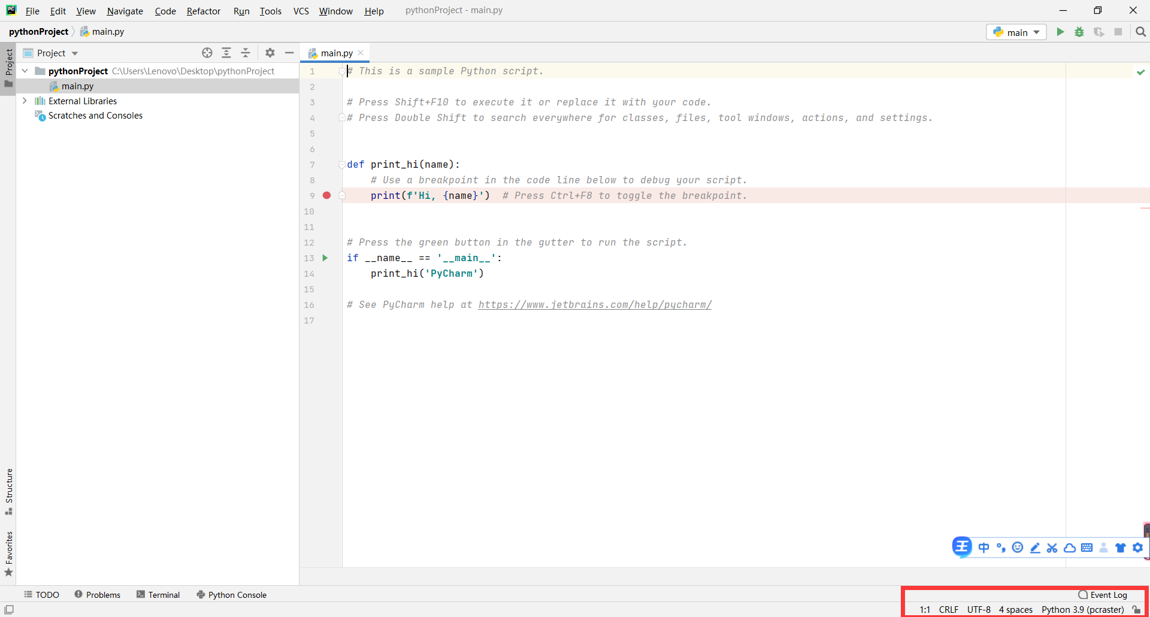1150x617 pixels.
Task: Run script from gutter arrow line 13
Action: point(325,258)
